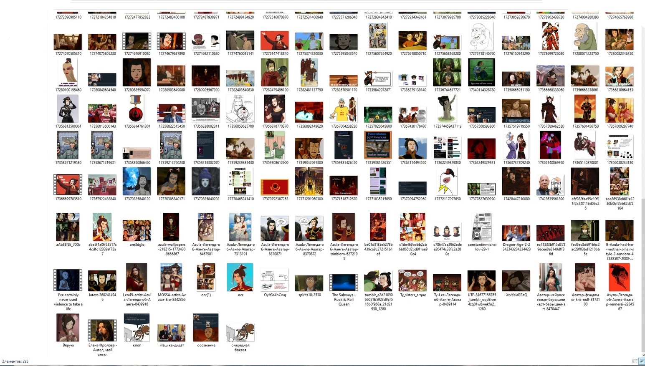Click the file name ending "rennerei-2284567"

point(620,302)
